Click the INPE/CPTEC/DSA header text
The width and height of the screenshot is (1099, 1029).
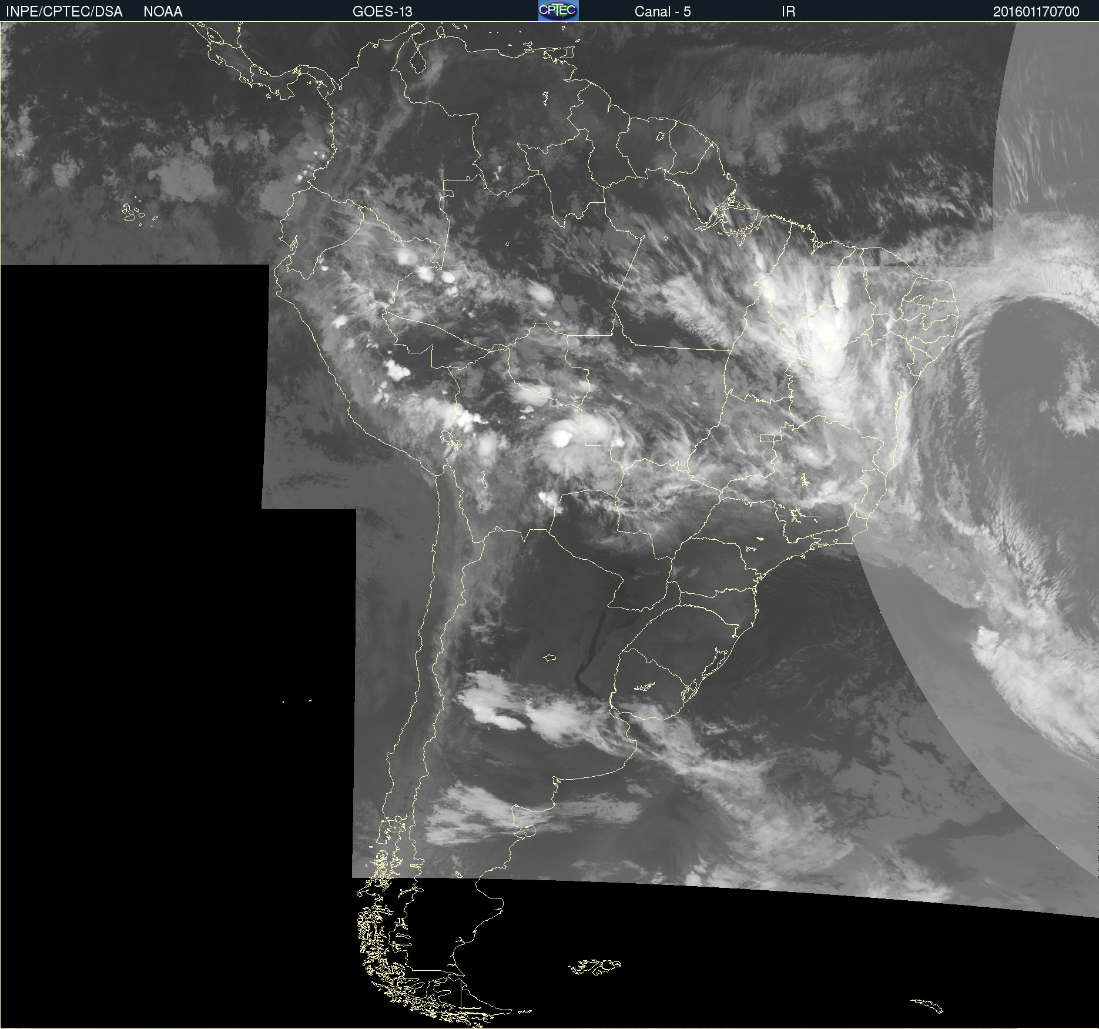tap(64, 12)
